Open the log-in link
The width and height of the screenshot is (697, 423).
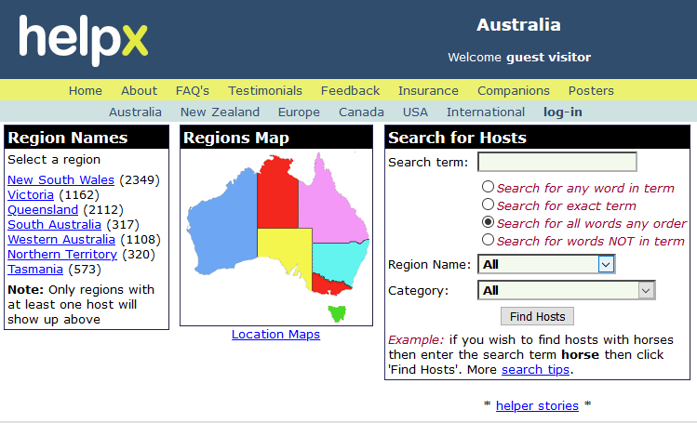(563, 112)
